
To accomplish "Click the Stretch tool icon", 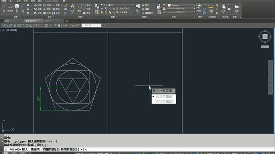I will pos(35,13).
